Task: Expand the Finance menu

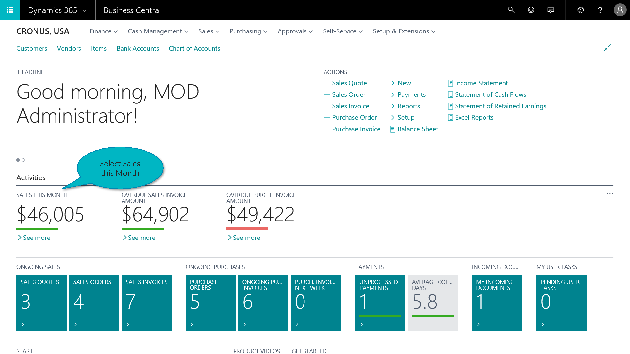Action: point(103,31)
